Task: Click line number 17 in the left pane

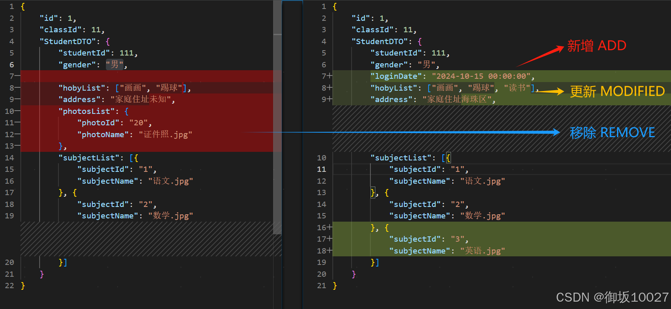Action: pyautogui.click(x=9, y=192)
